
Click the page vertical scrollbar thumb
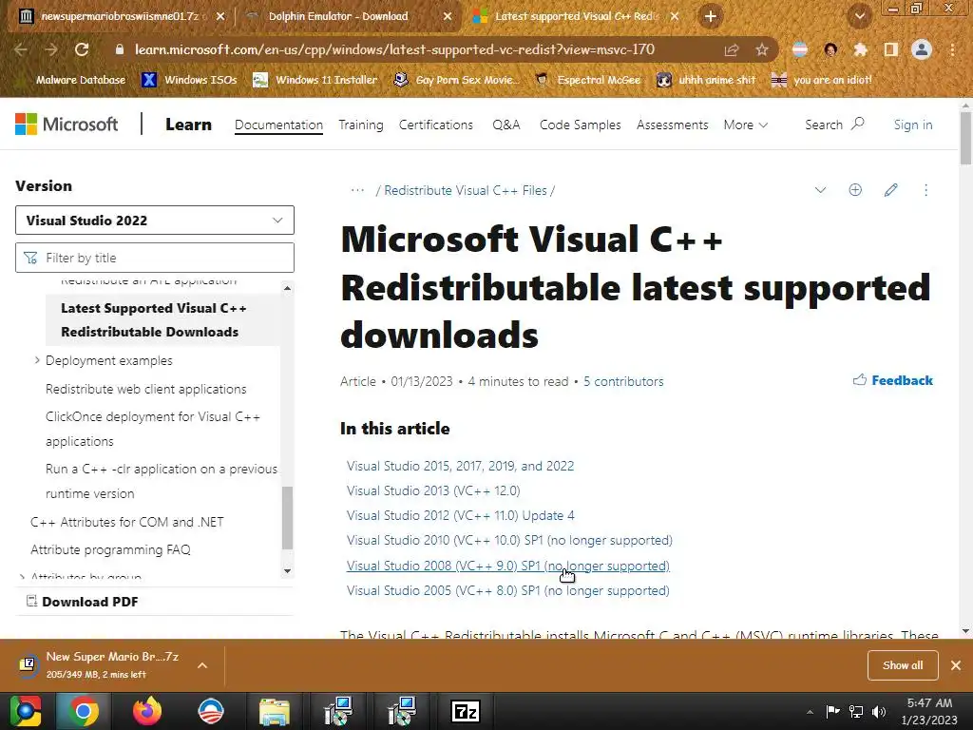point(965,138)
